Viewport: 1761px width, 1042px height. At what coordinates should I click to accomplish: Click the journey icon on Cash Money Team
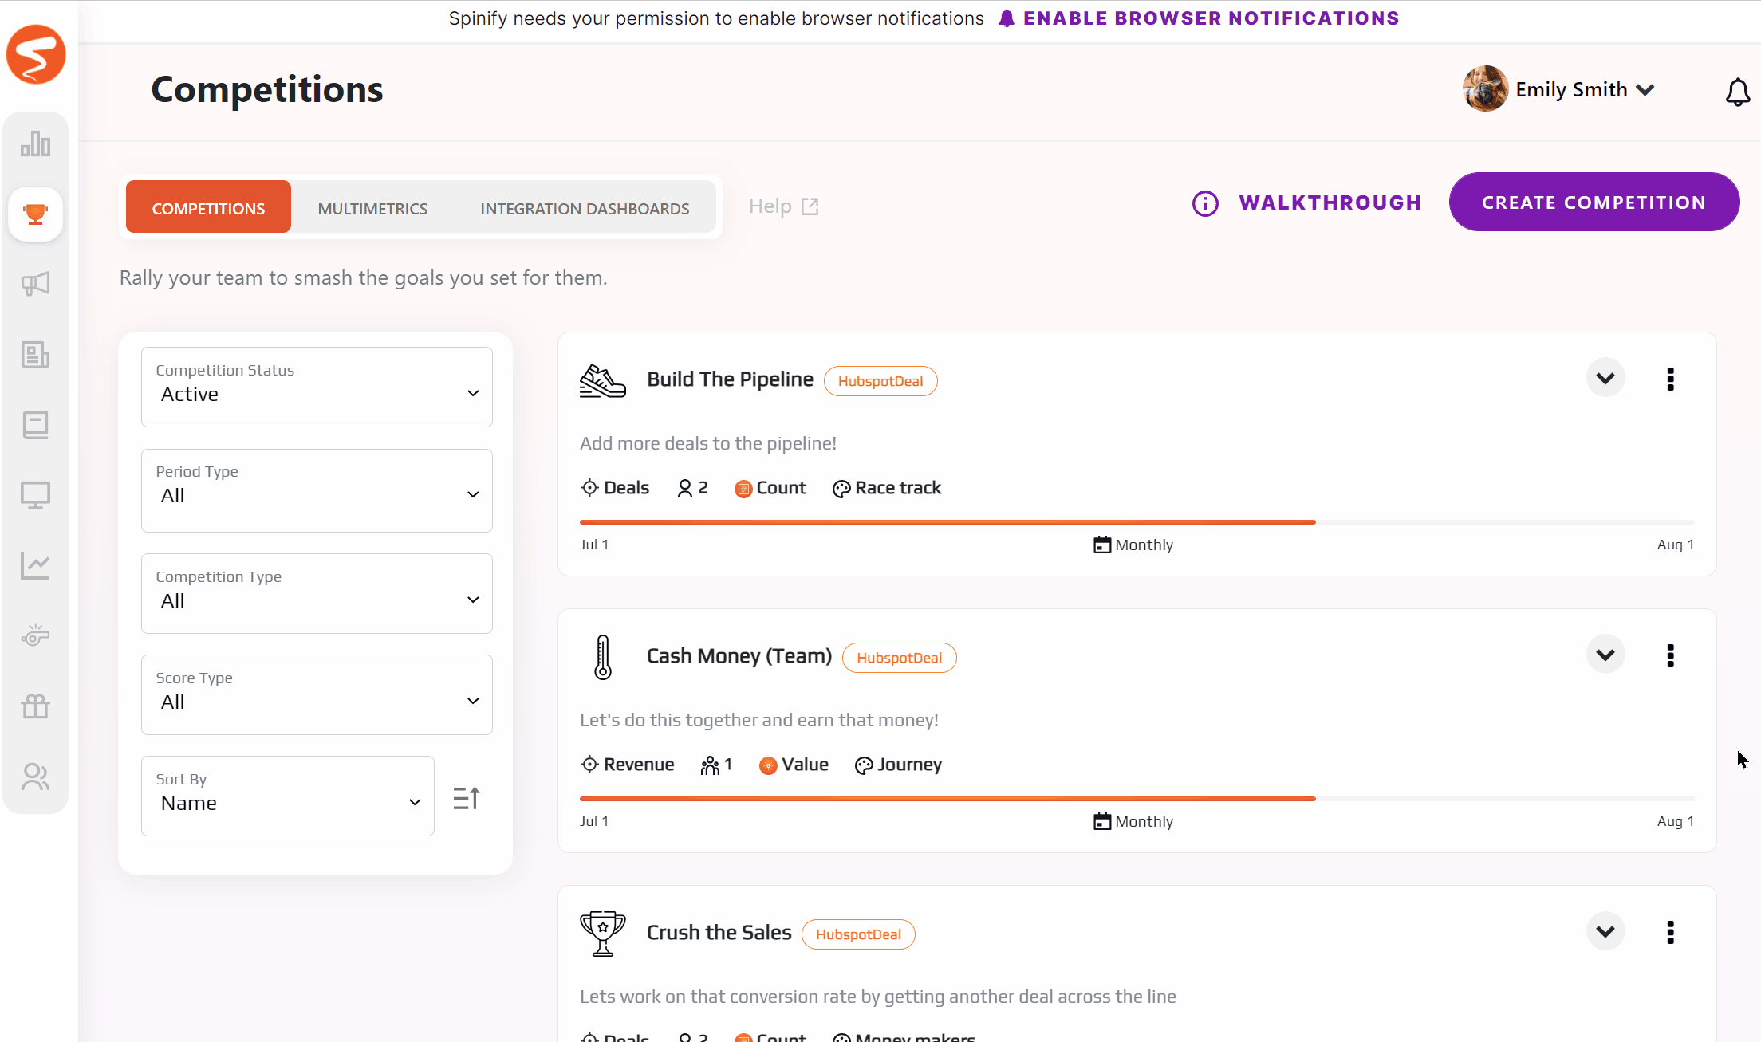(x=864, y=764)
